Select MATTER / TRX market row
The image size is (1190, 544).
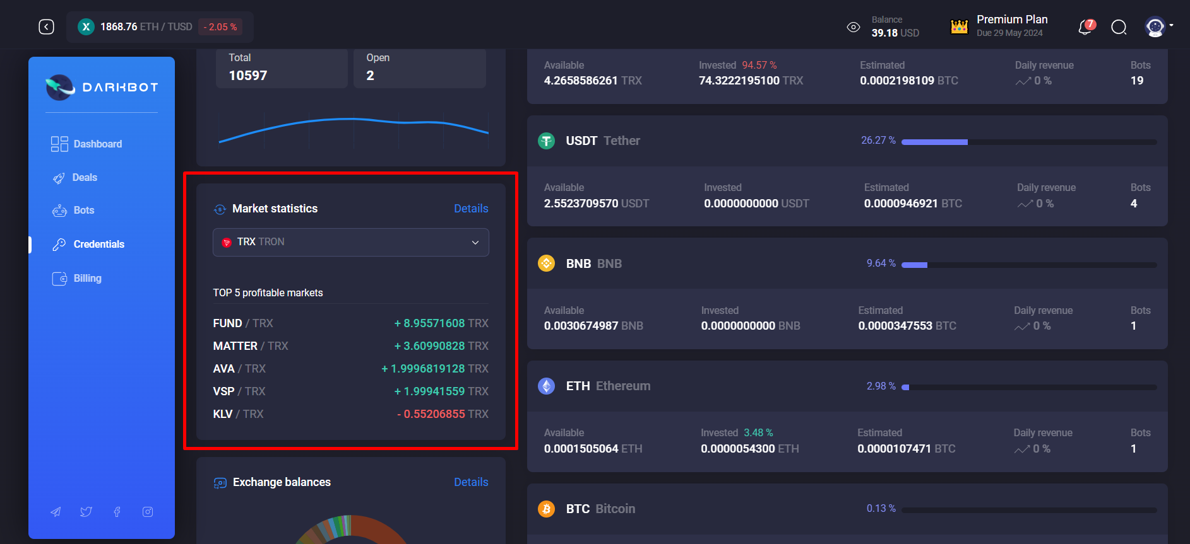[351, 346]
